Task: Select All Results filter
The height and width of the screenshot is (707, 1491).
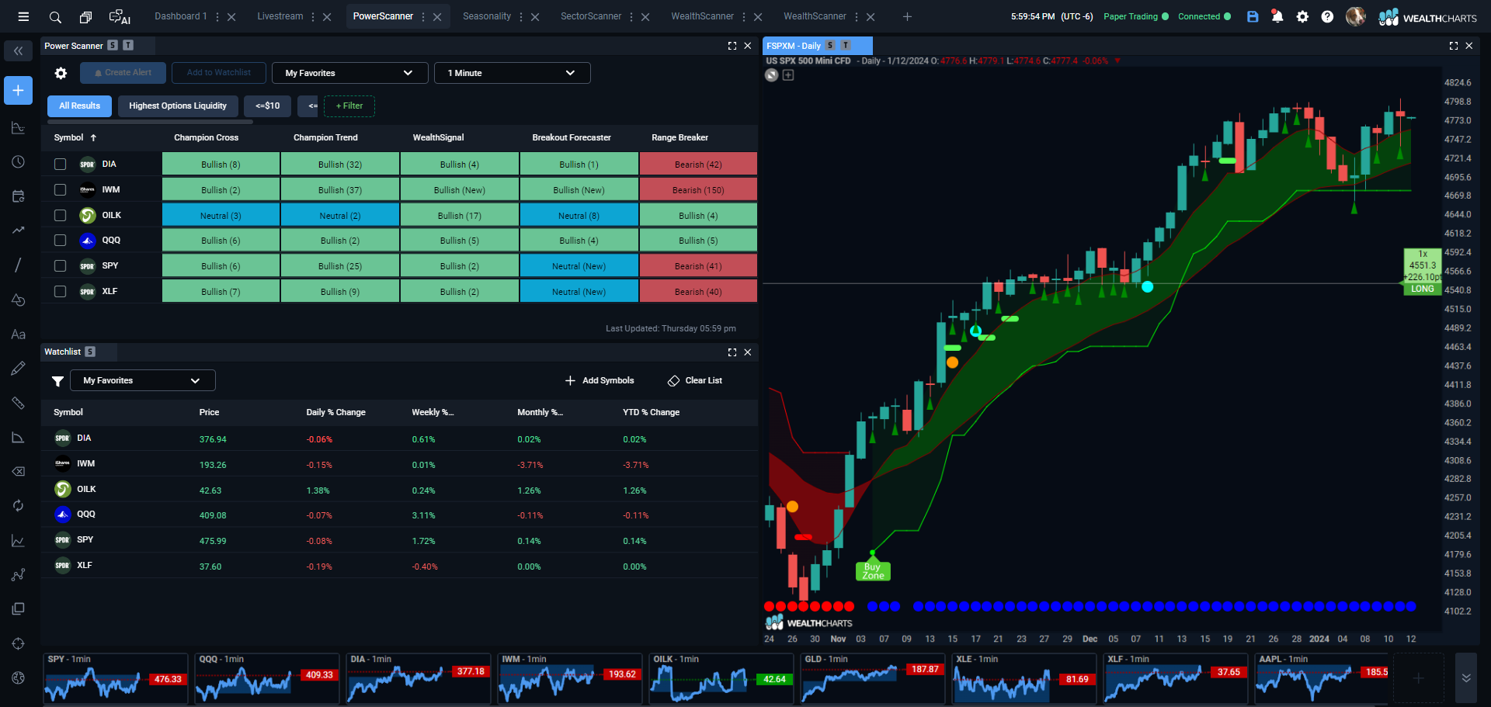Action: [79, 106]
